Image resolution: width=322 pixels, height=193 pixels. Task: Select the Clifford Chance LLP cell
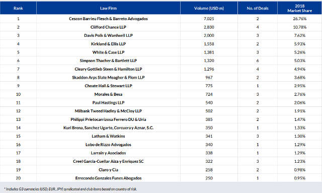click(x=109, y=27)
